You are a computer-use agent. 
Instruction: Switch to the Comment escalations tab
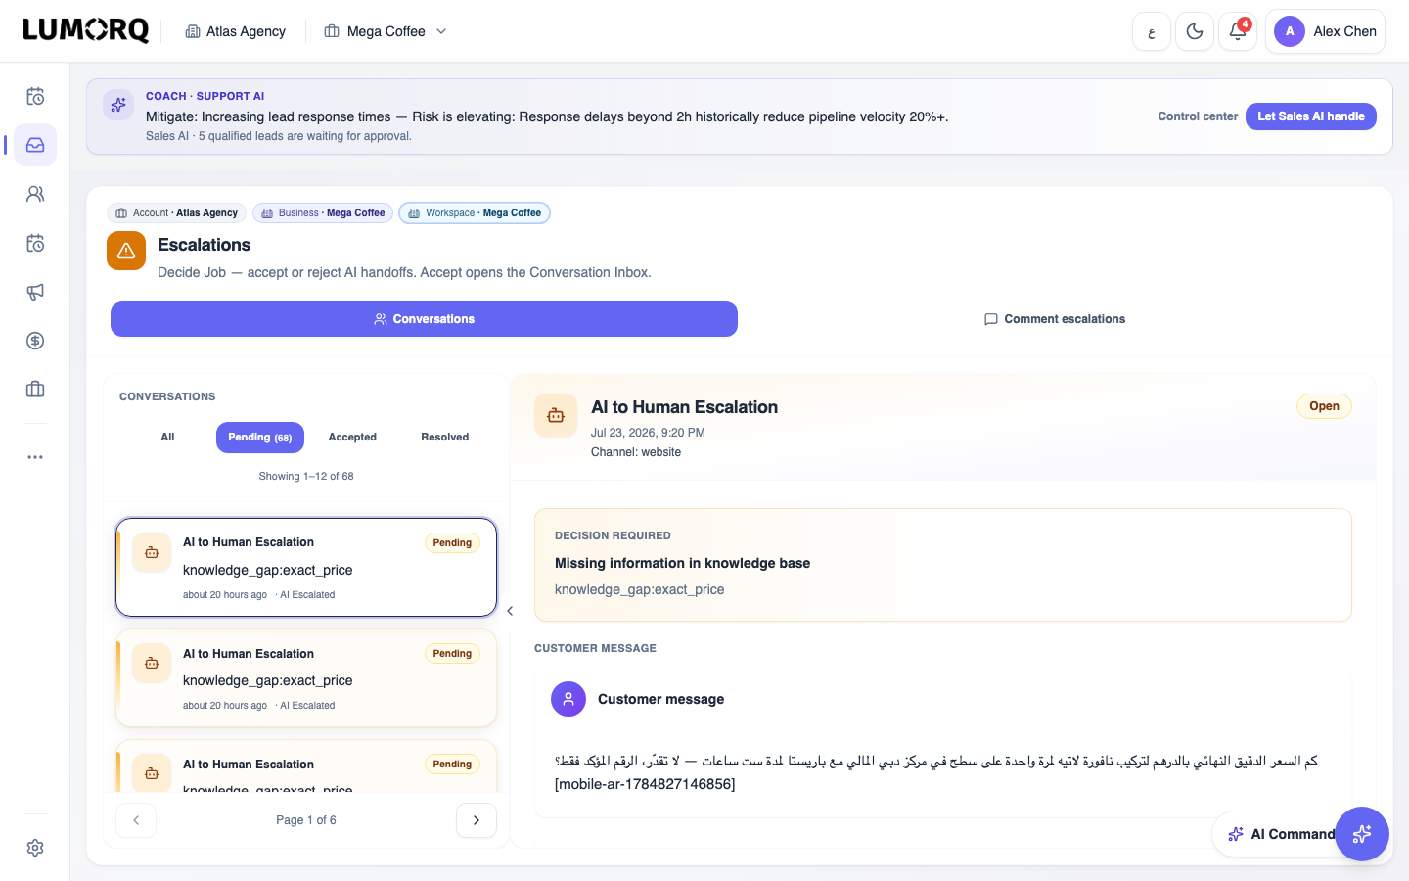1055,319
